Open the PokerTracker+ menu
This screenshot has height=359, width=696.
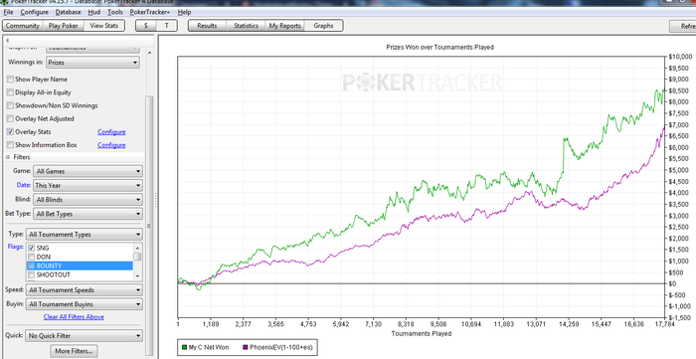150,12
